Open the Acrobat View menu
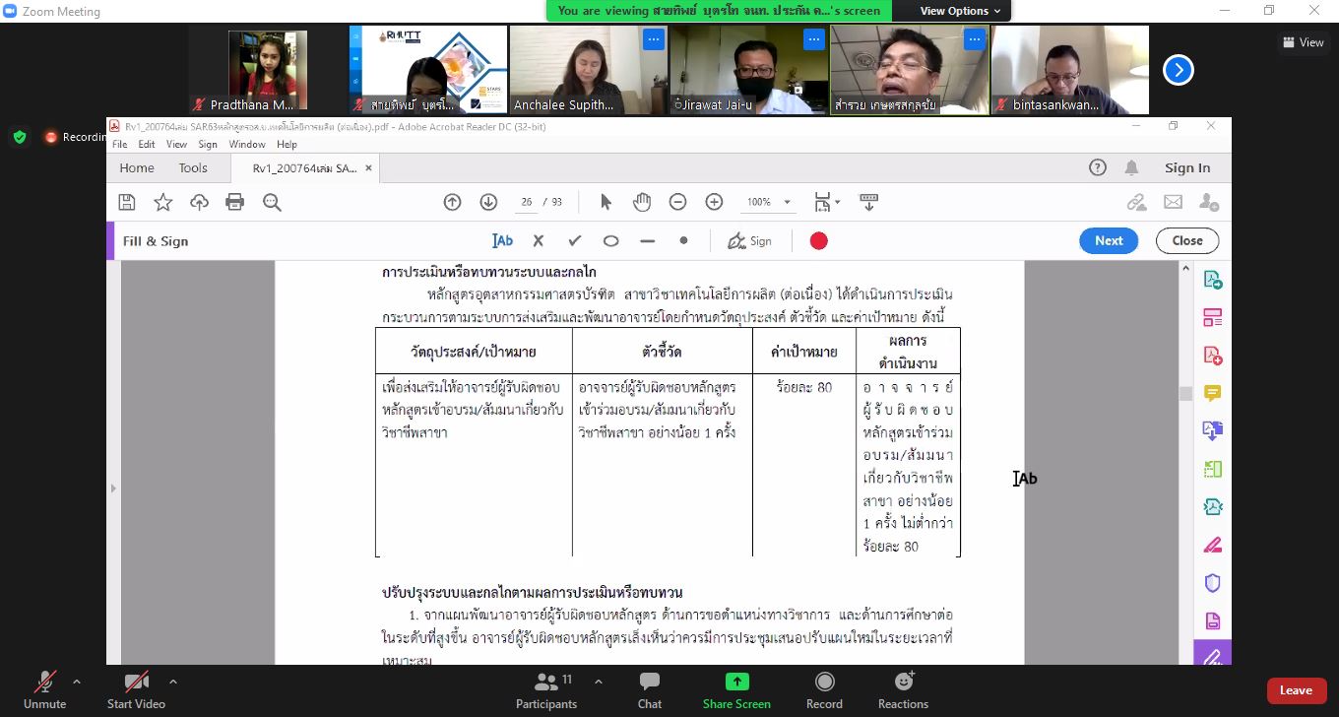1339x717 pixels. tap(176, 144)
